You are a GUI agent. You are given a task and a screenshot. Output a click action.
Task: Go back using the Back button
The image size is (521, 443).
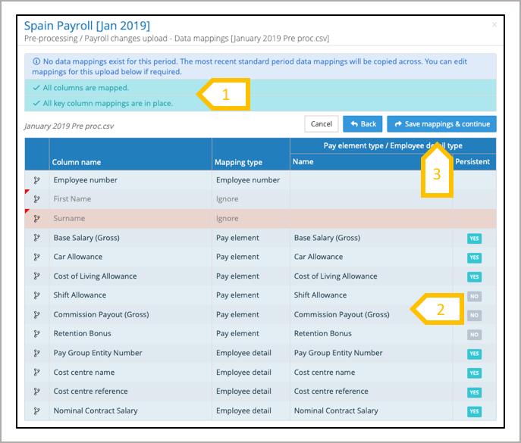point(363,124)
